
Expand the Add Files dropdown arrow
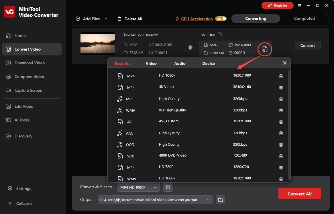point(106,19)
